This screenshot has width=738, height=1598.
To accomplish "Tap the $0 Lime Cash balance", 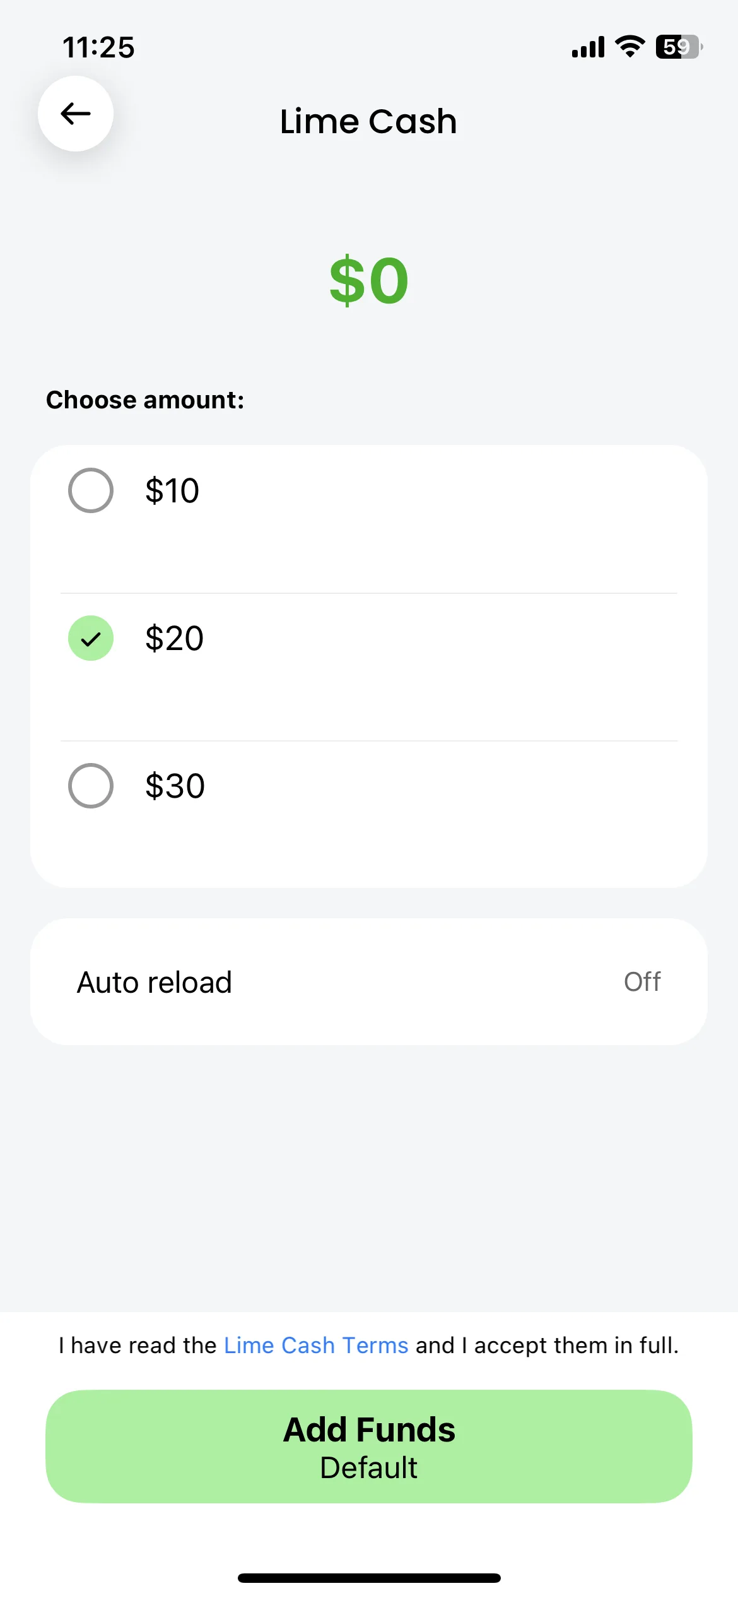I will 369,280.
